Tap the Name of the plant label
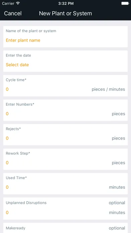Viewport: 131px width, 233px height. [31, 31]
